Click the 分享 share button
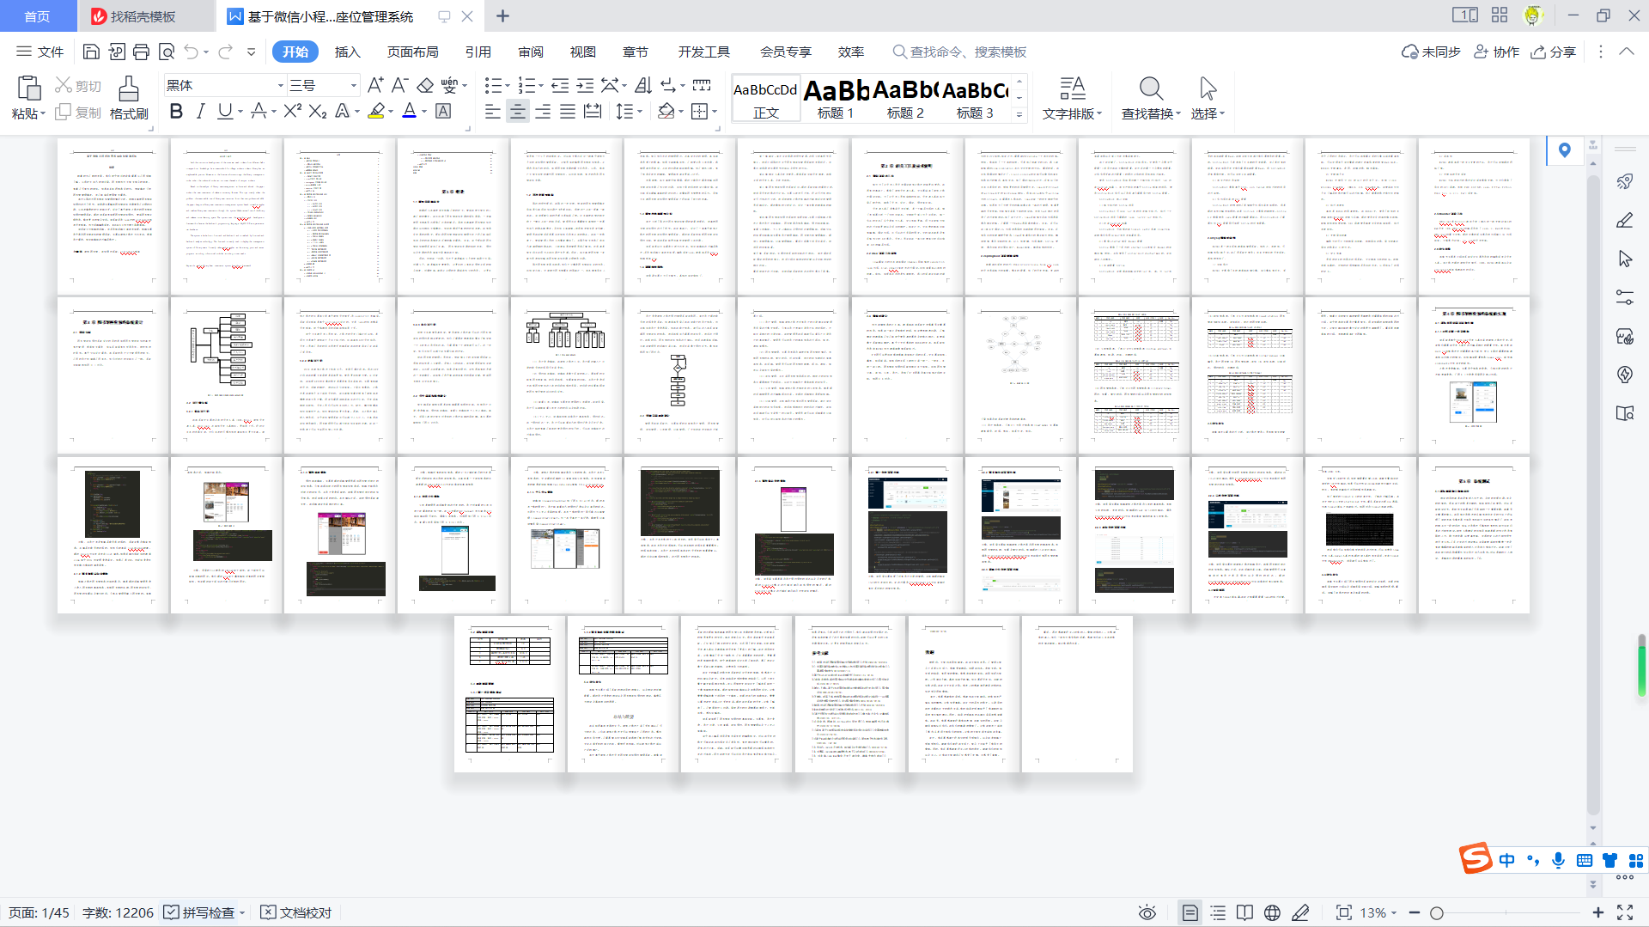This screenshot has height=927, width=1649. point(1554,52)
